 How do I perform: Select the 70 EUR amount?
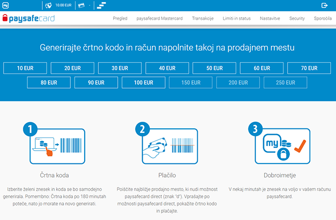[309, 68]
